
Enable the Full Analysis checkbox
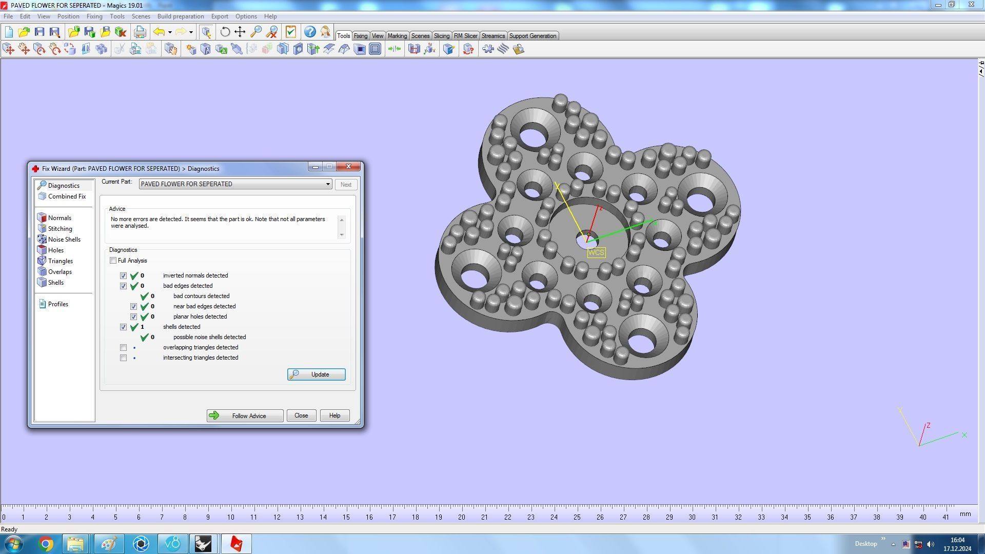coord(113,261)
